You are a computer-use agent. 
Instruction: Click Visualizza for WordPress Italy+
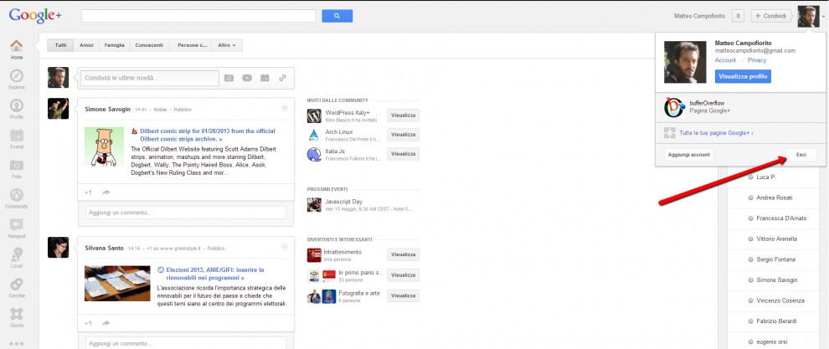(x=403, y=115)
